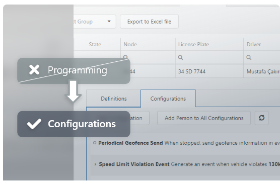Click the X icon beside Programming
This screenshot has width=280, height=185.
[x=34, y=70]
